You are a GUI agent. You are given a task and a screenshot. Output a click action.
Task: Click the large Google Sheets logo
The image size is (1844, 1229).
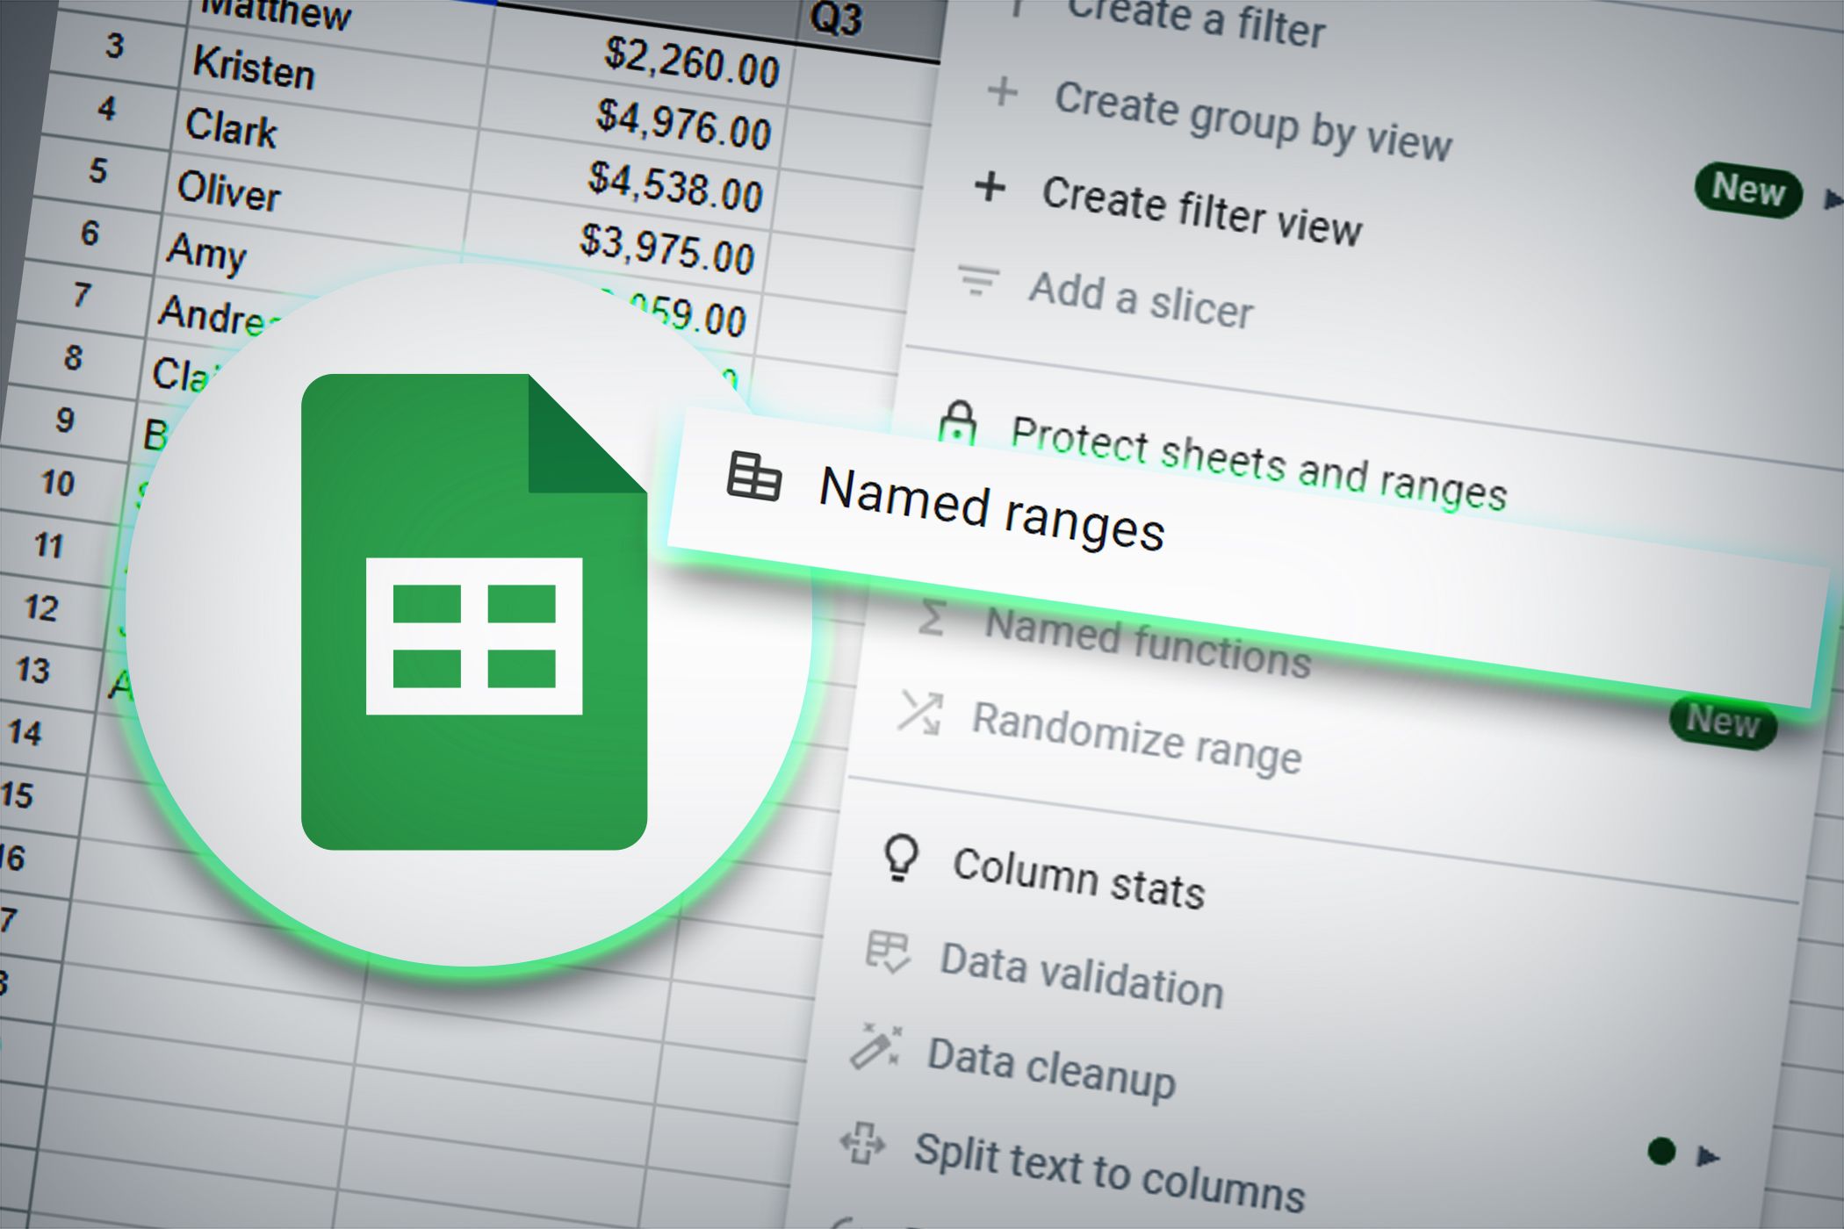473,612
